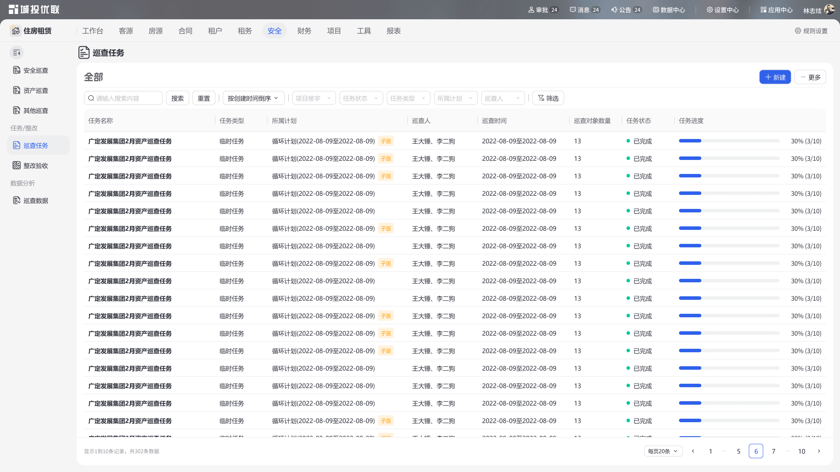Open the 项目楼宇 filter dropdown

point(314,98)
